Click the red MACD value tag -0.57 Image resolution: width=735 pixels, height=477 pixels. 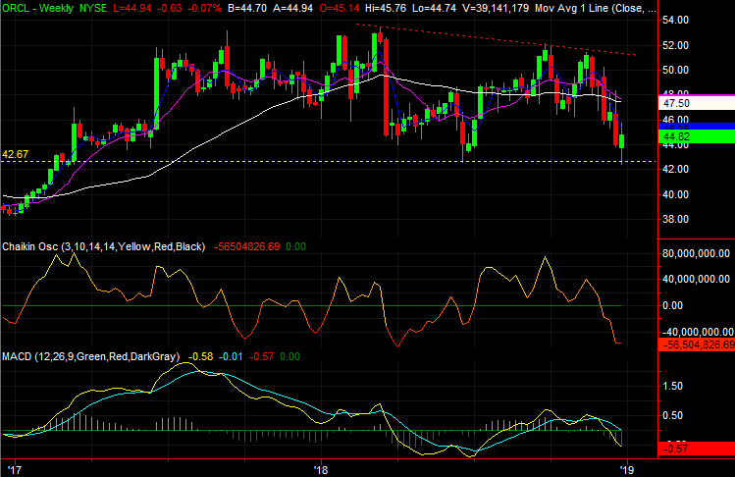coord(677,449)
